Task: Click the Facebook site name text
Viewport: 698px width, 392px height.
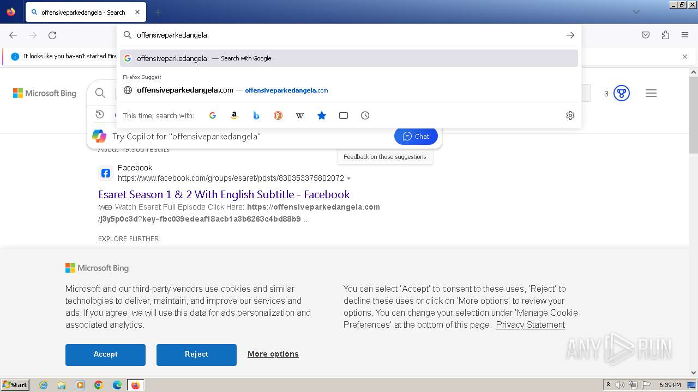Action: pyautogui.click(x=135, y=168)
